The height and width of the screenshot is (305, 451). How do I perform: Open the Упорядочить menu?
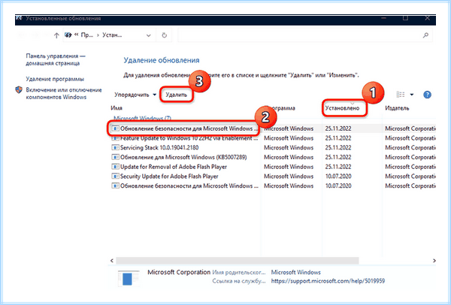tap(135, 95)
